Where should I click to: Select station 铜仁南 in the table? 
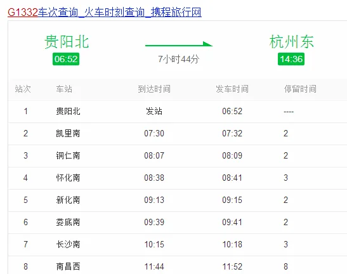pos(68,155)
